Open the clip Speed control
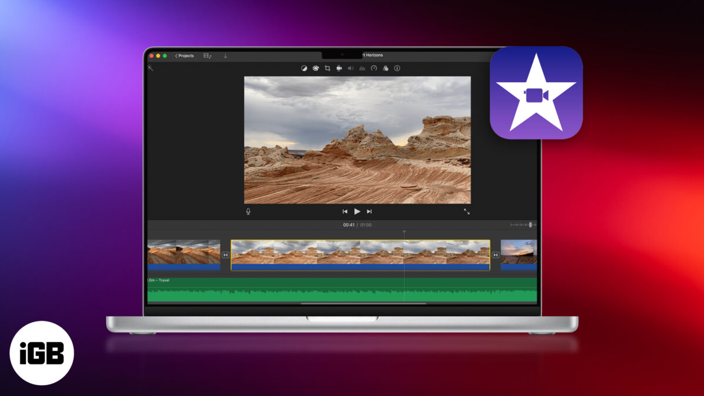This screenshot has height=396, width=704. click(374, 68)
